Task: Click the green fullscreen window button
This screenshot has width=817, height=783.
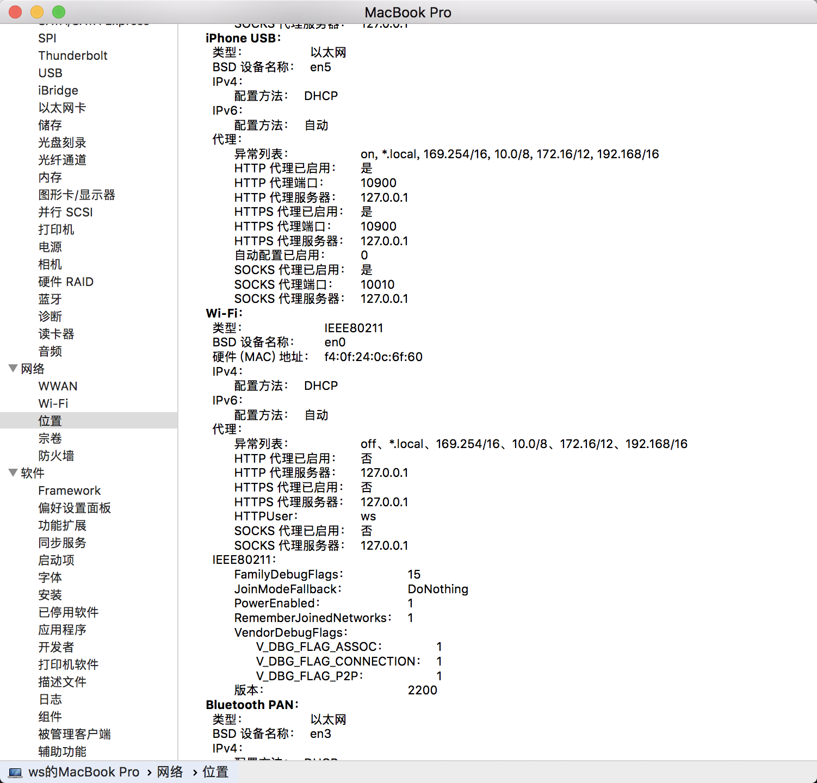Action: coord(59,12)
